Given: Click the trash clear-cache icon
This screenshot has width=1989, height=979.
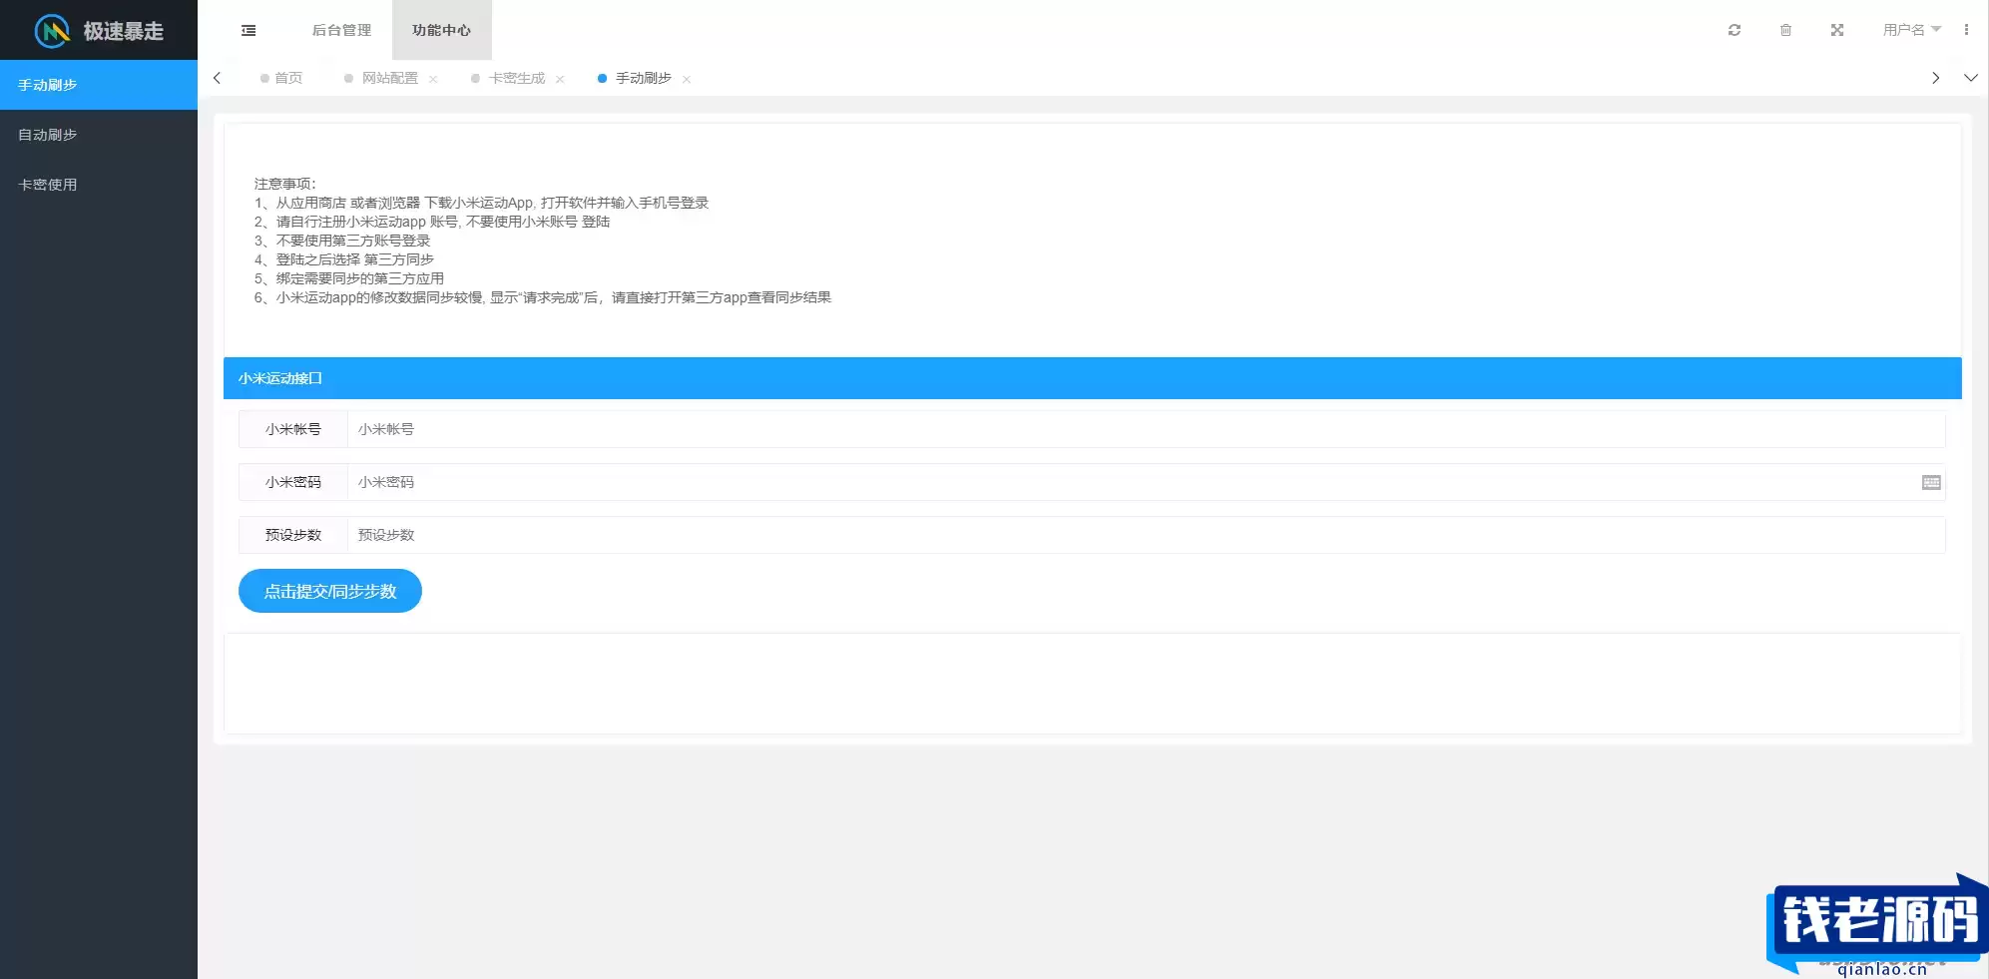Looking at the screenshot, I should point(1785,30).
